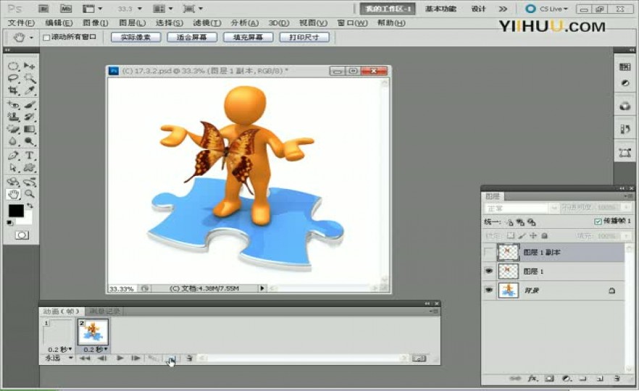Toggle lock all in Layers panel
This screenshot has width=639, height=391.
545,236
